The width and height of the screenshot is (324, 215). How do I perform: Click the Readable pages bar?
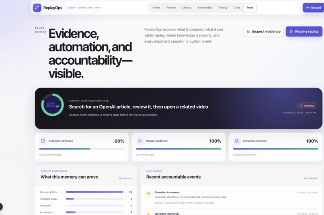pyautogui.click(x=94, y=199)
